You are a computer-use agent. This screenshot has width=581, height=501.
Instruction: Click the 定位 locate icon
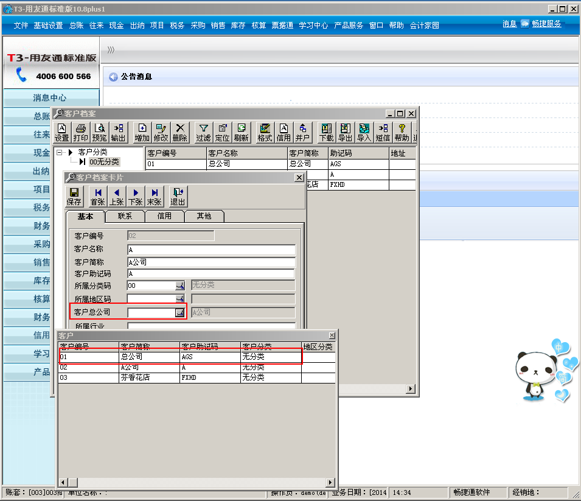point(222,132)
